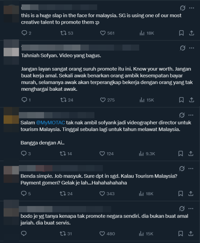Viewport: 200px width, 243px height.
Task: Open avatar of 'Salam @MyMOTAC' tweet author
Action: (x=11, y=119)
